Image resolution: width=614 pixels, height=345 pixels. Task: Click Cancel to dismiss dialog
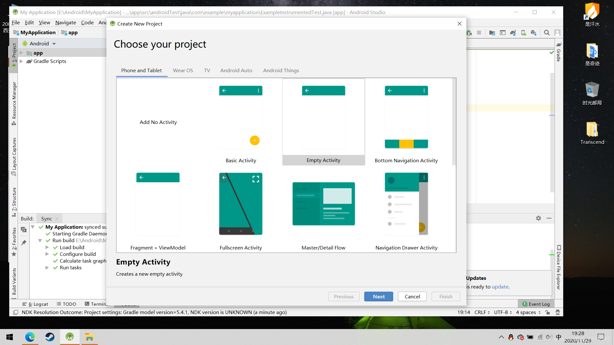pyautogui.click(x=412, y=296)
